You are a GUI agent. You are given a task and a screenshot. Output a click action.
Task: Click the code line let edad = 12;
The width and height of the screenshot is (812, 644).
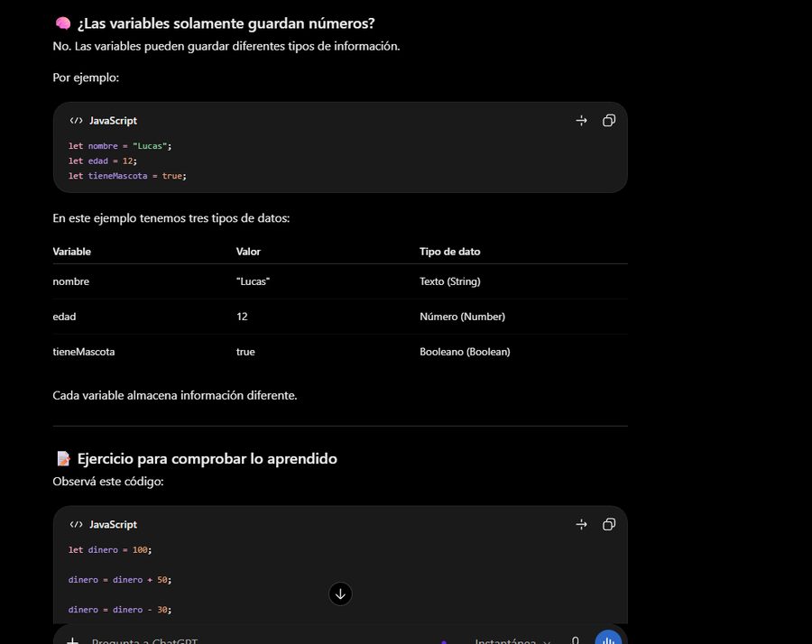[x=103, y=161]
